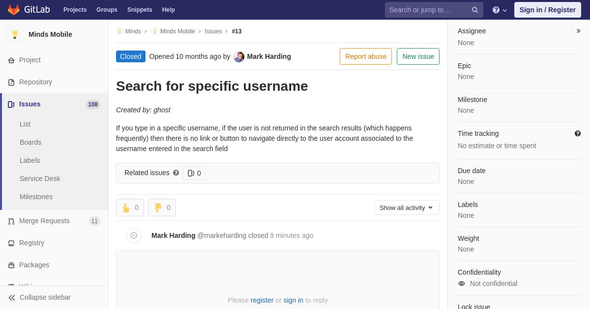The width and height of the screenshot is (590, 309).
Task: Collapse the right sidebar with double arrow
Action: click(578, 31)
